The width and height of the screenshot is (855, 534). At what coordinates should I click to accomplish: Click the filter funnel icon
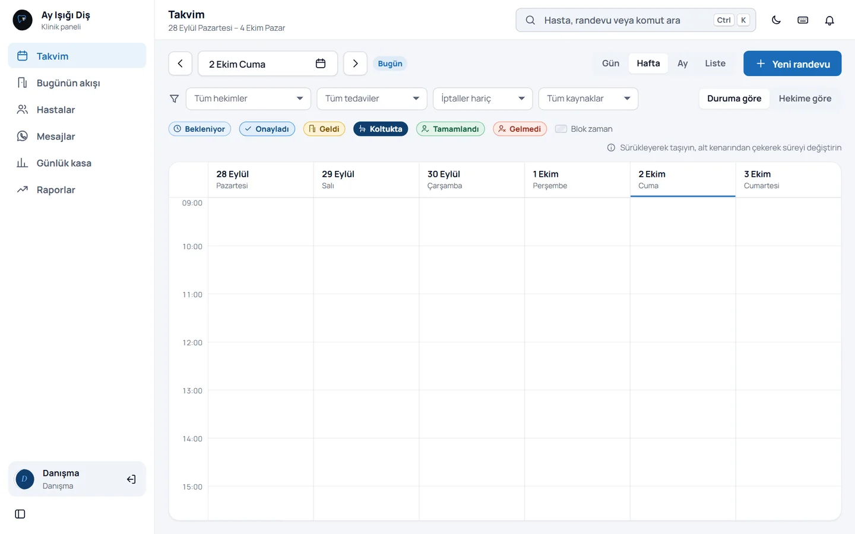pos(175,98)
